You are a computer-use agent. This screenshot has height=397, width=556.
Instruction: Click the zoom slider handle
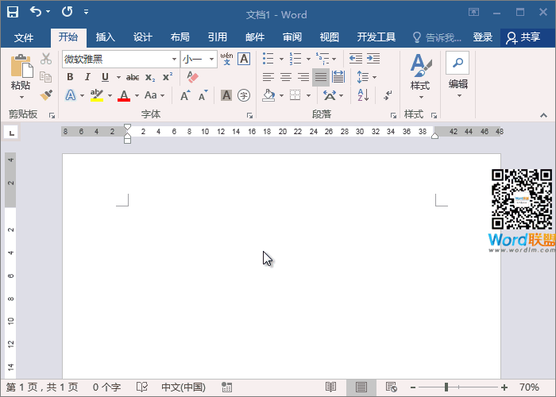point(446,387)
